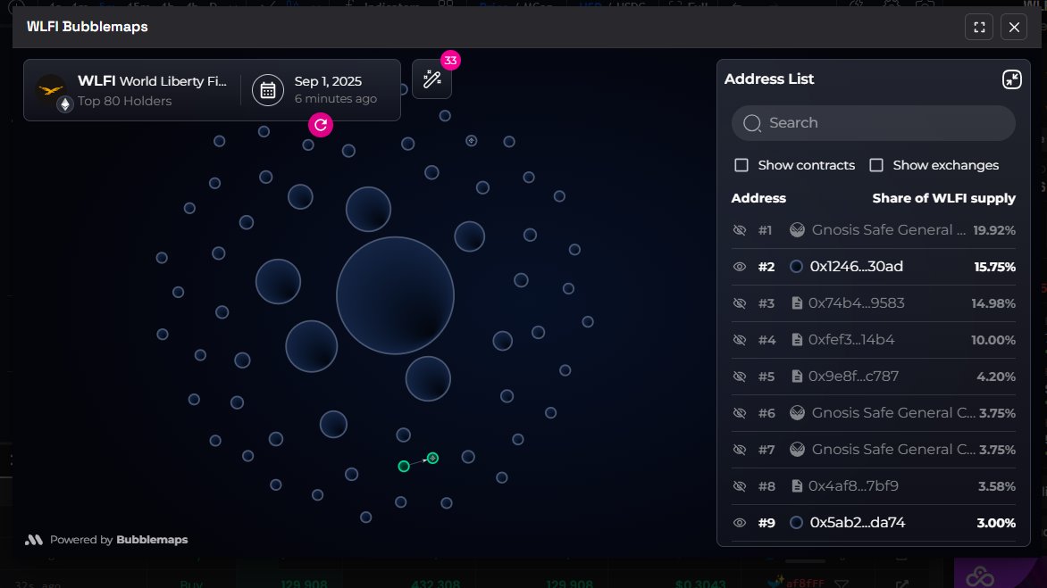Viewport: 1047px width, 588px height.
Task: Click the contract file icon for address #4
Action: pos(797,340)
